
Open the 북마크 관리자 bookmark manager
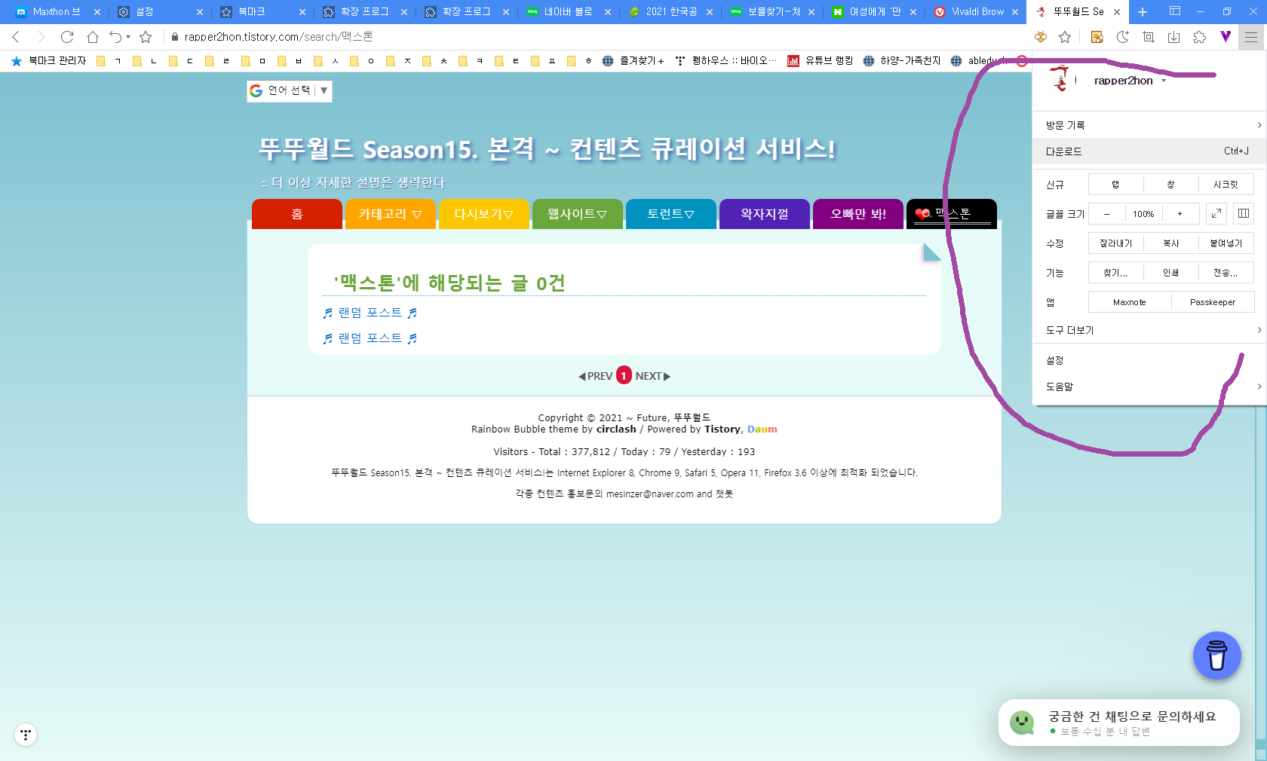[48, 60]
